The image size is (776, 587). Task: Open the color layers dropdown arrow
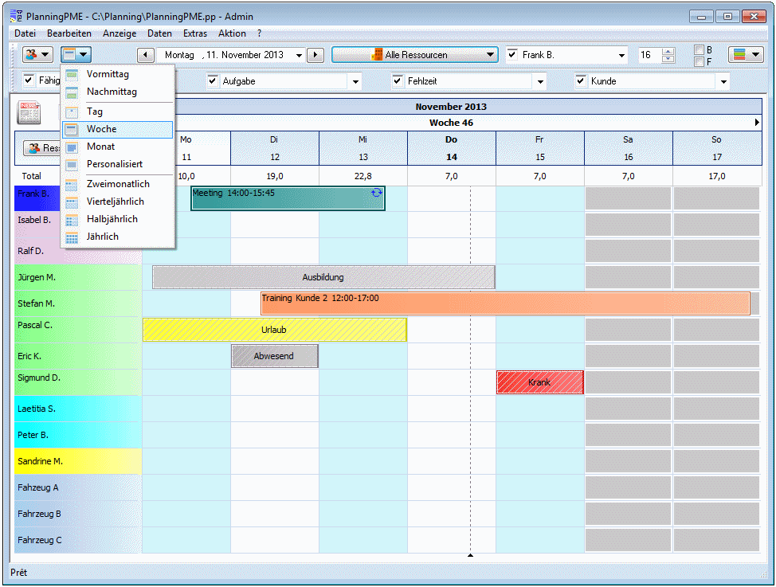(x=756, y=54)
